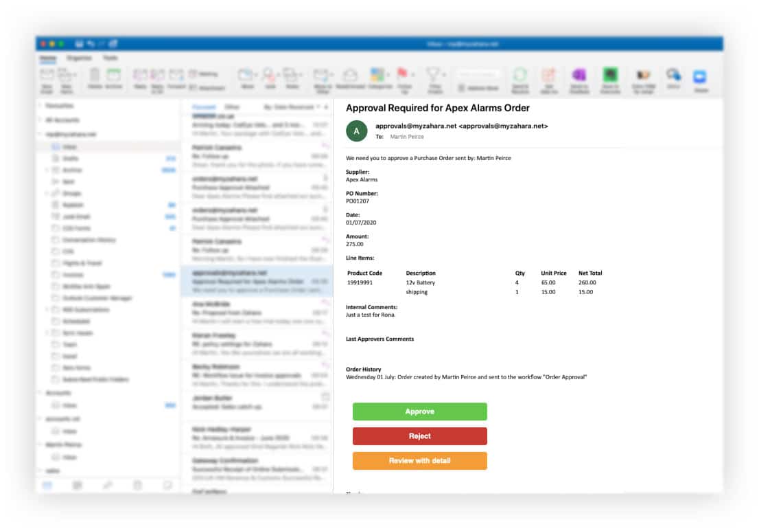Open the Sent folder in sidebar
This screenshot has width=759, height=529.
point(108,181)
